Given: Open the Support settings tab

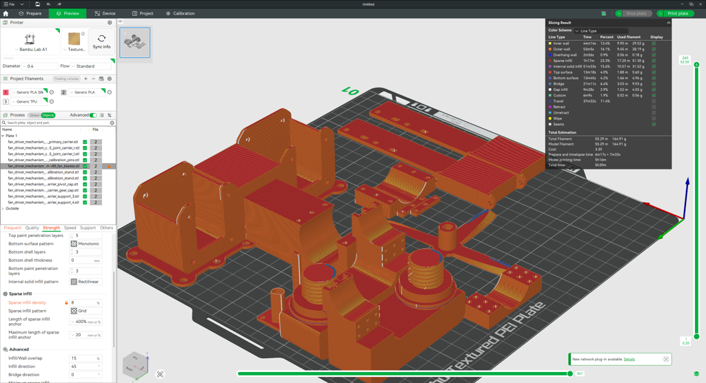Looking at the screenshot, I should pos(88,228).
